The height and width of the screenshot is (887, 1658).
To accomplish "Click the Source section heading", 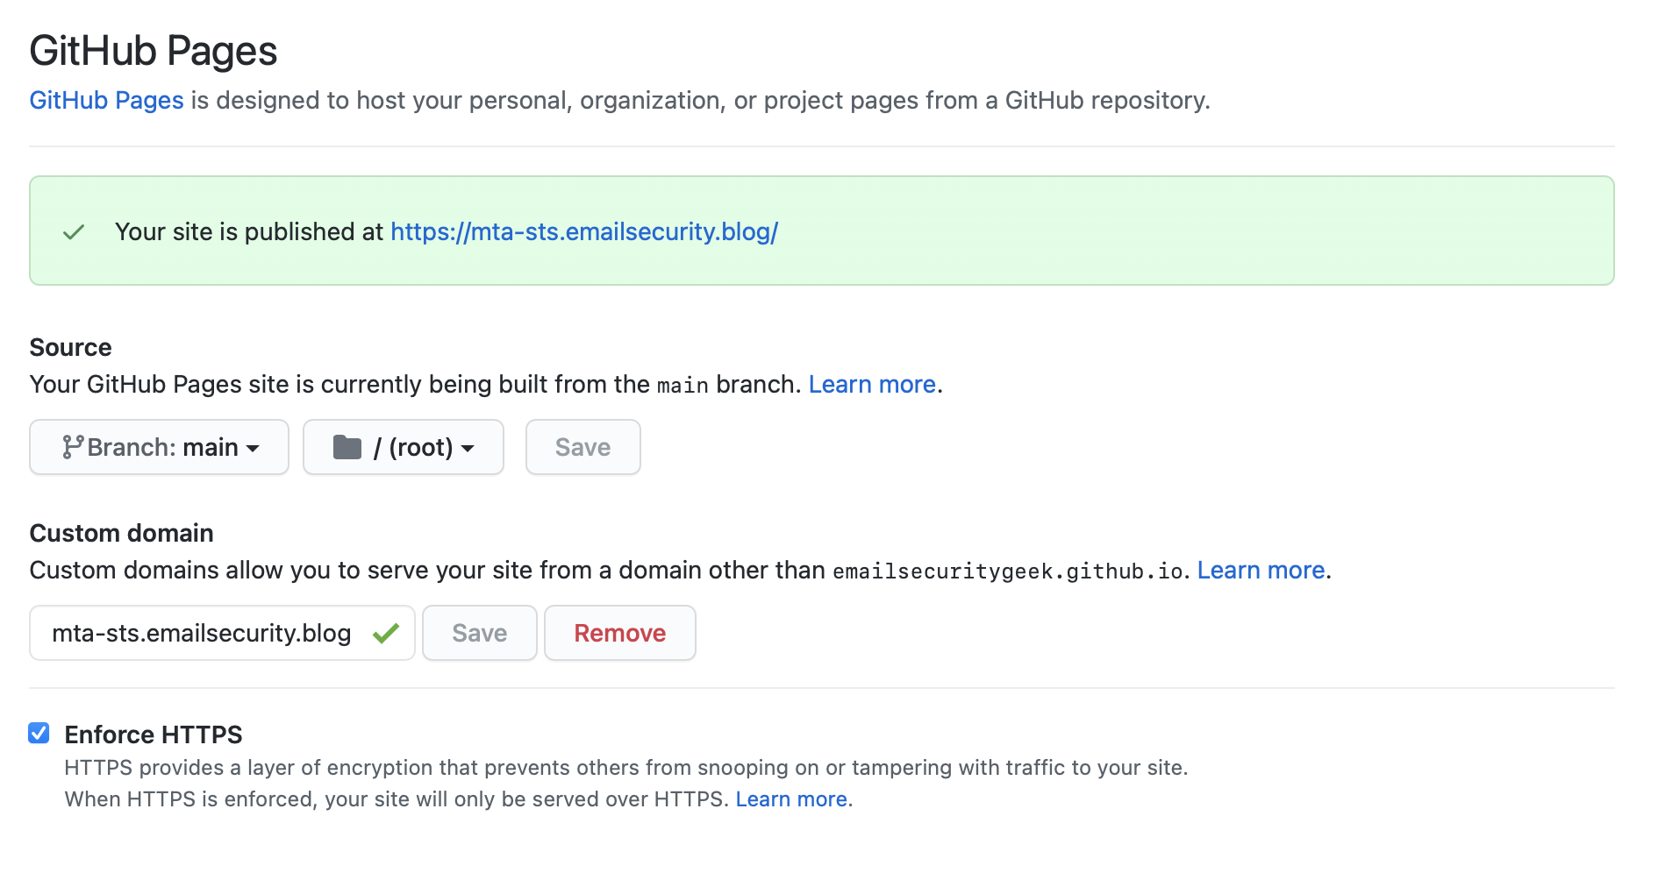I will [x=71, y=348].
